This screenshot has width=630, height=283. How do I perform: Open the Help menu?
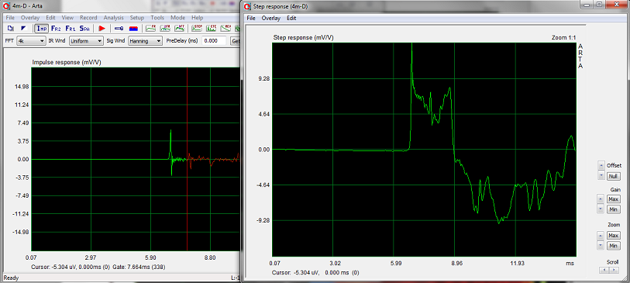[198, 18]
